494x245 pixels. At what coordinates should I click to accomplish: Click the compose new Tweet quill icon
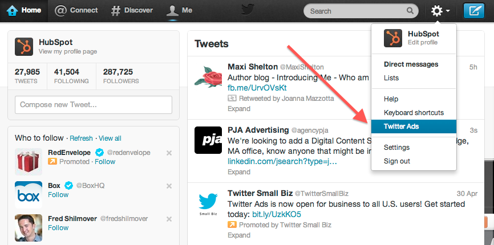(474, 11)
